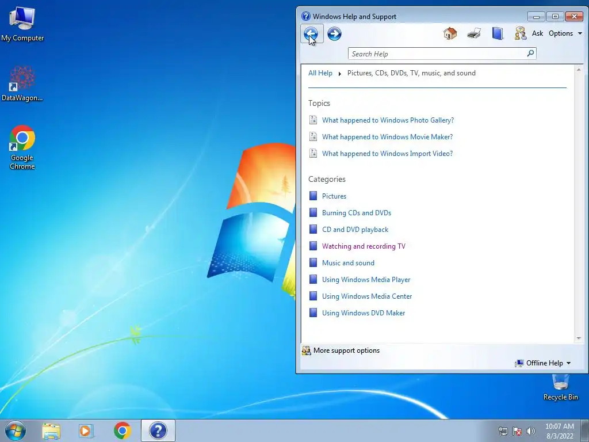The height and width of the screenshot is (442, 589).
Task: Open What happened to Windows Movie Maker
Action: 387,137
